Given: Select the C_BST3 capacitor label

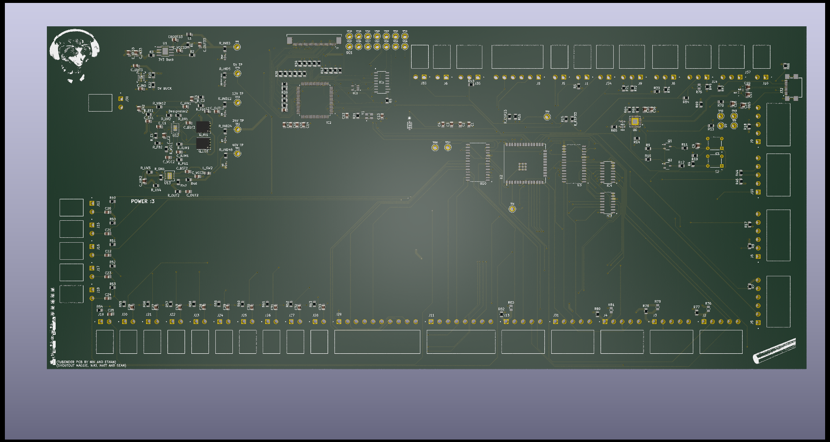Looking at the screenshot, I should (x=189, y=127).
